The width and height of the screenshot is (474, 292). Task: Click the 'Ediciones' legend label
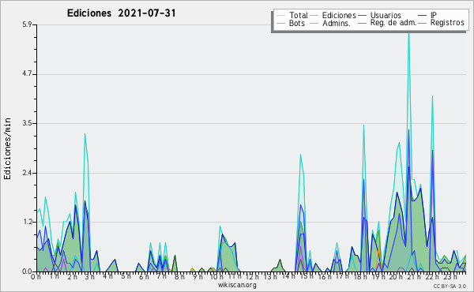pos(339,15)
